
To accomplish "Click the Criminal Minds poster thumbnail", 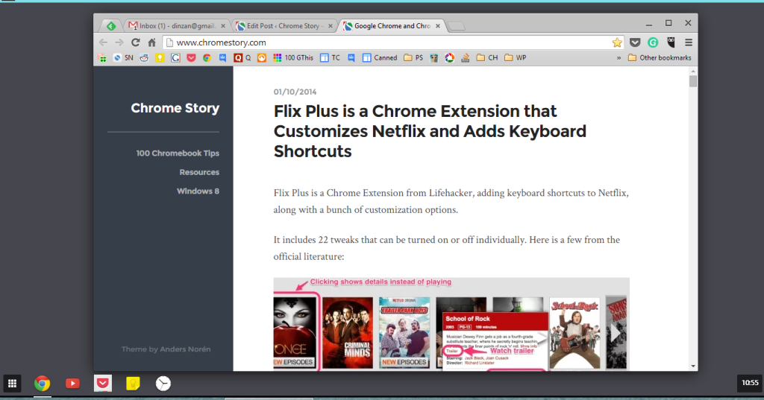I will (348, 333).
